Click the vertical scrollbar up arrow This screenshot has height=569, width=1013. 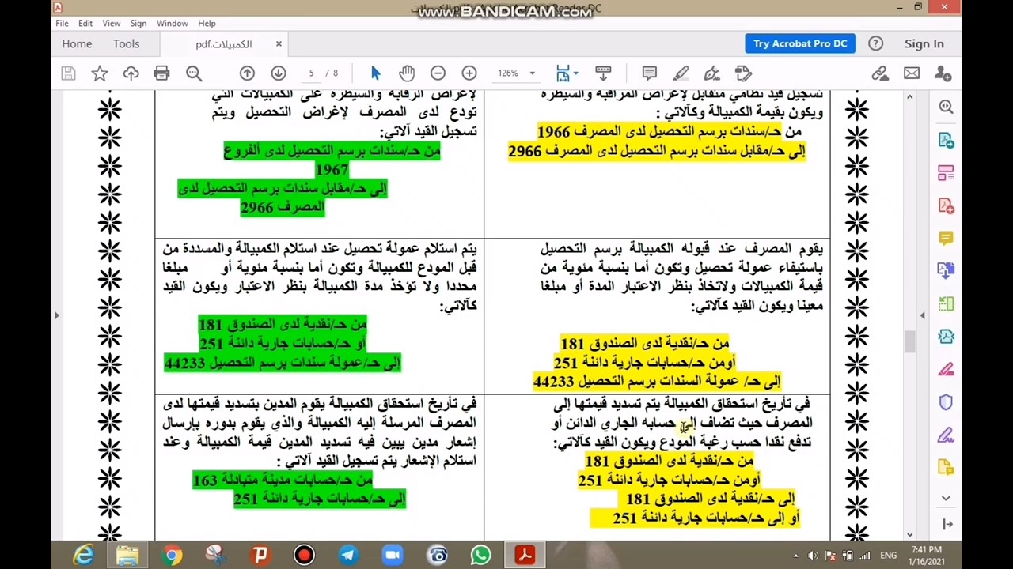[x=909, y=97]
